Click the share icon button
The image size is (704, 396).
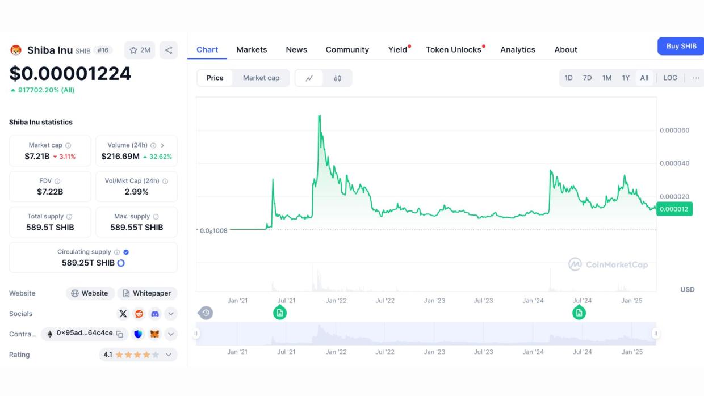(x=169, y=50)
